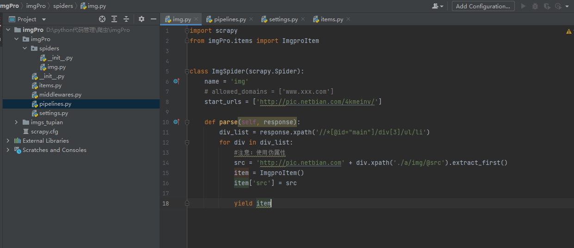Collapse the root imgPro project node
This screenshot has height=248, width=574.
tap(8, 30)
